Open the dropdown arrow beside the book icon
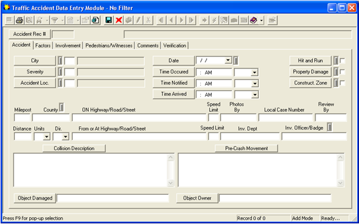The height and width of the screenshot is (224, 359). 261,21
